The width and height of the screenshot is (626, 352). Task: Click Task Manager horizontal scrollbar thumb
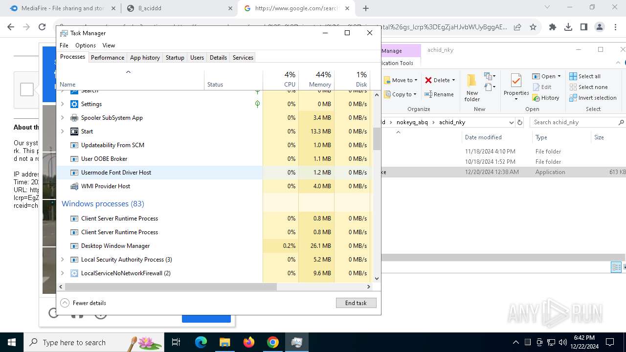171,287
